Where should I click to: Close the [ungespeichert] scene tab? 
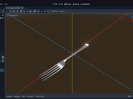[x=22, y=8]
